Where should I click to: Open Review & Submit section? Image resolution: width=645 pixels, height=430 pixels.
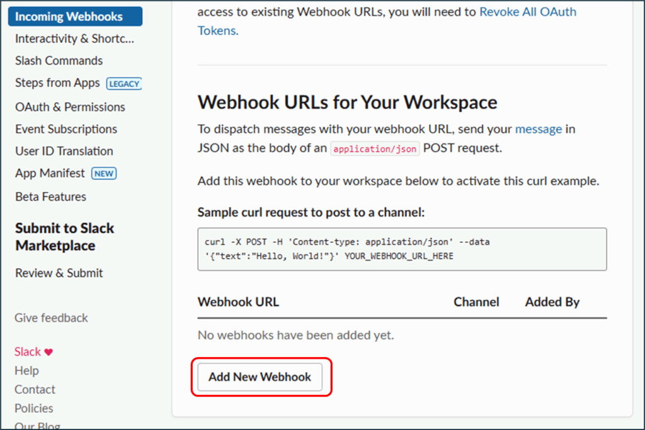59,273
